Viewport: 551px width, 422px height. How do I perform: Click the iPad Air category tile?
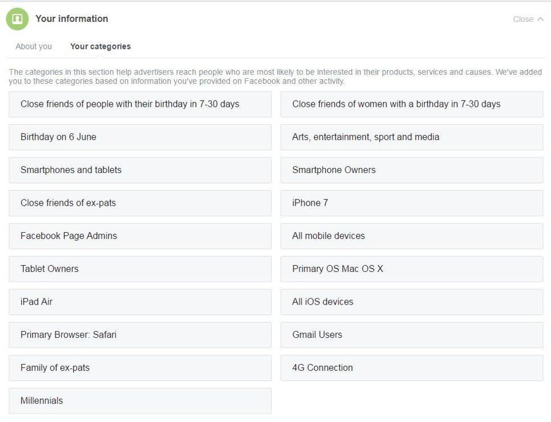pyautogui.click(x=140, y=302)
